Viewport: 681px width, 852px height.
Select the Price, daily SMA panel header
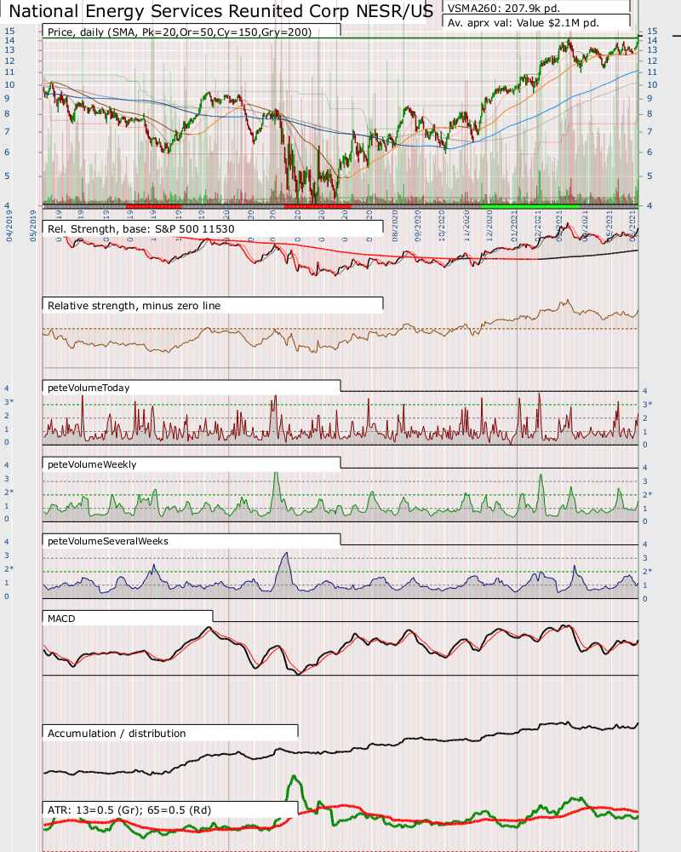(x=180, y=32)
